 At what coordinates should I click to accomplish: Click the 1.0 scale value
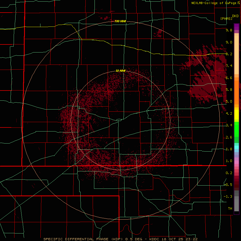click(x=229, y=161)
